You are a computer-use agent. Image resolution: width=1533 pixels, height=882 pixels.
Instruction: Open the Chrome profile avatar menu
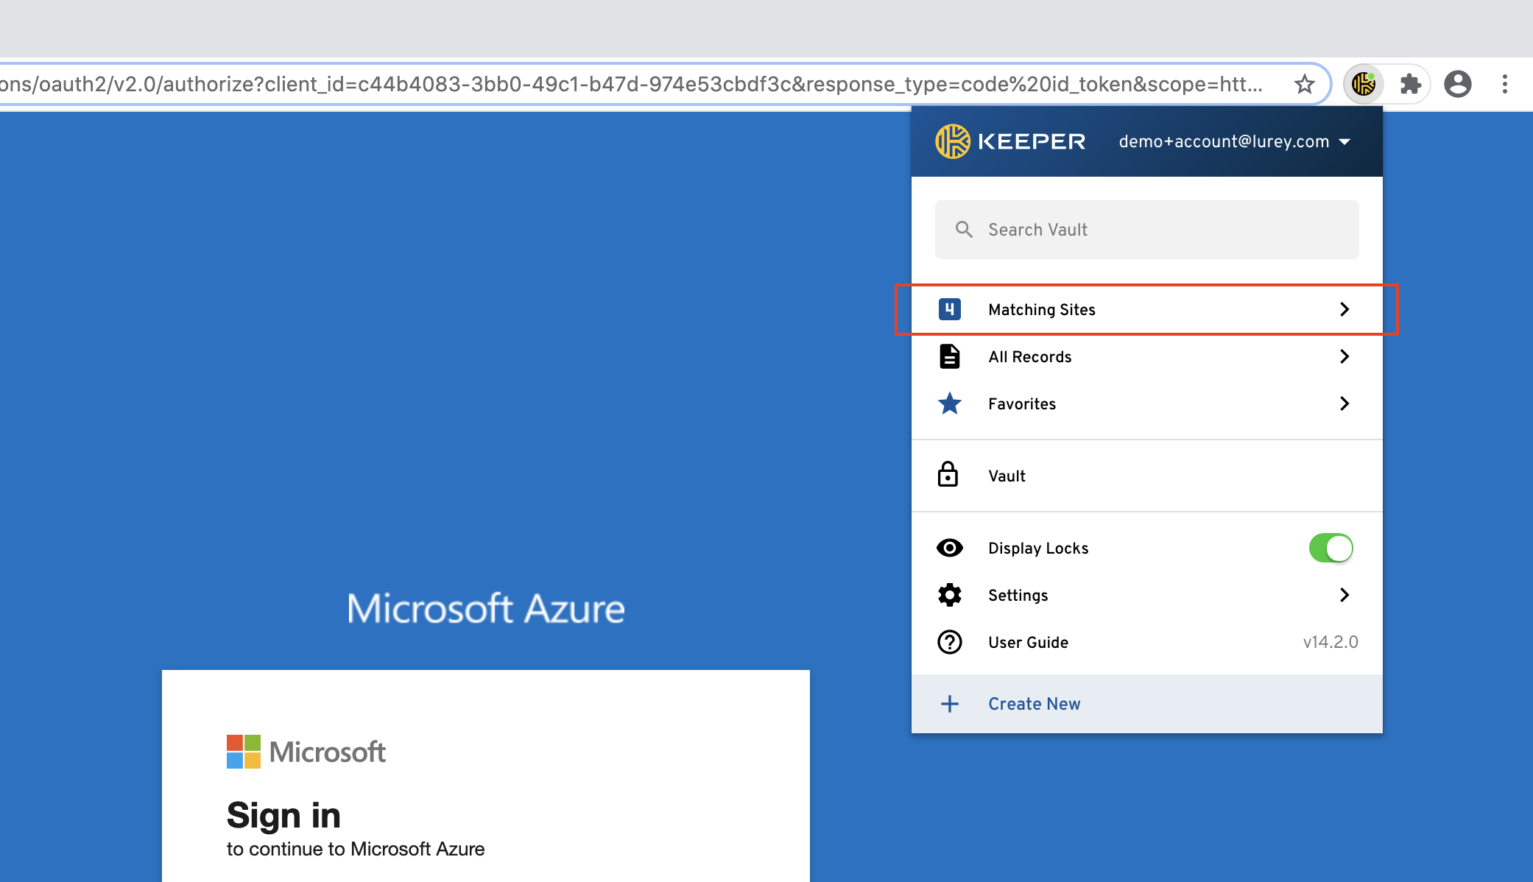[x=1457, y=84]
